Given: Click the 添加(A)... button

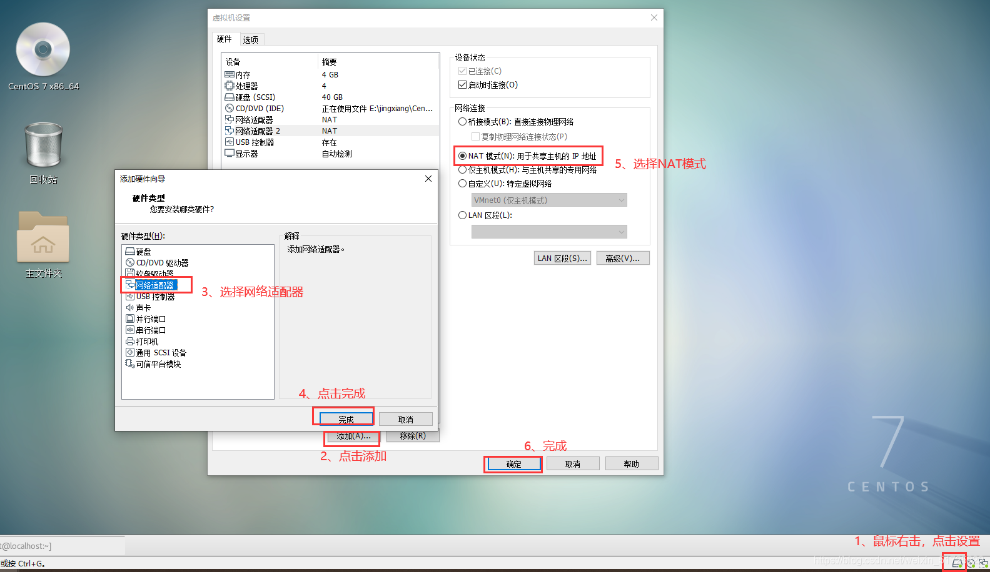Looking at the screenshot, I should point(353,436).
